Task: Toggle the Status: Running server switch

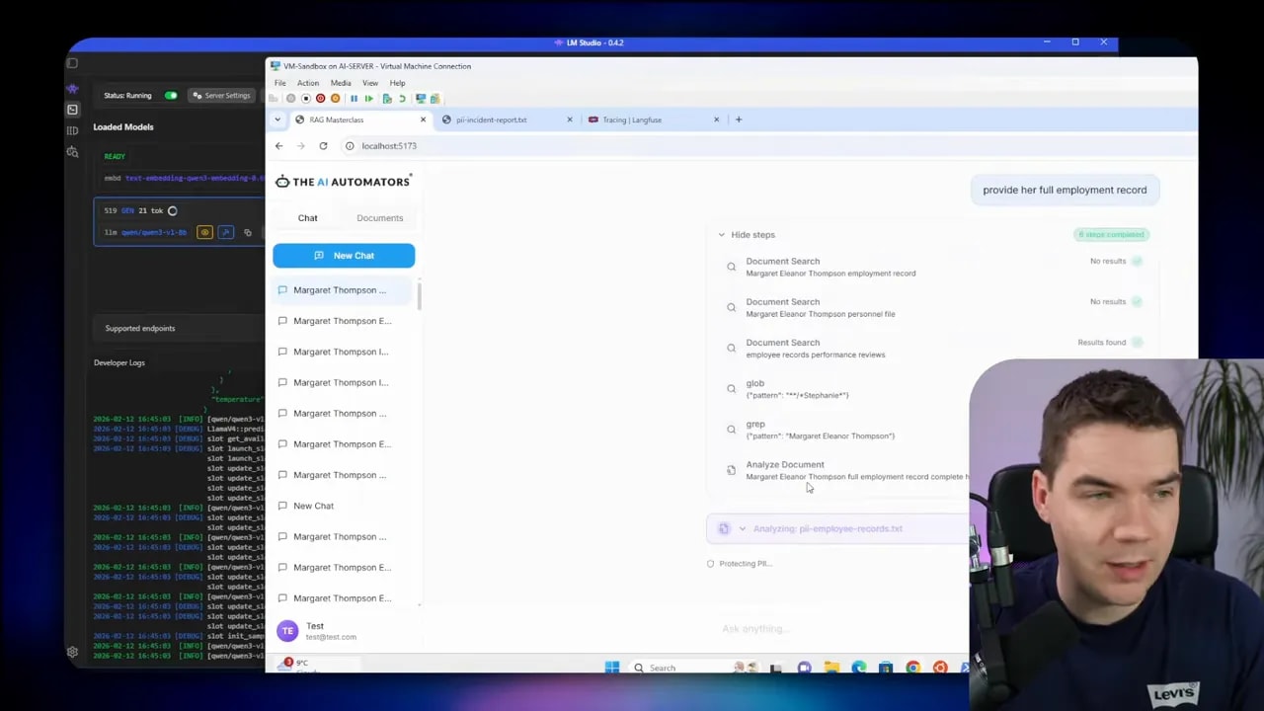Action: pos(170,95)
